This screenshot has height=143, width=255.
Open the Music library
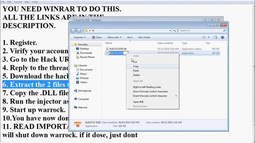pyautogui.click(x=83, y=74)
